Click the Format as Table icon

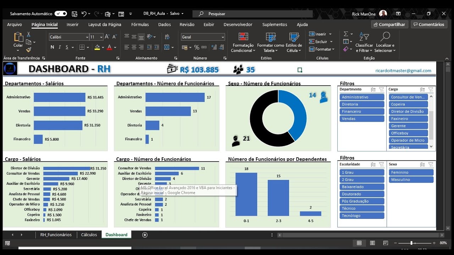coord(271,37)
